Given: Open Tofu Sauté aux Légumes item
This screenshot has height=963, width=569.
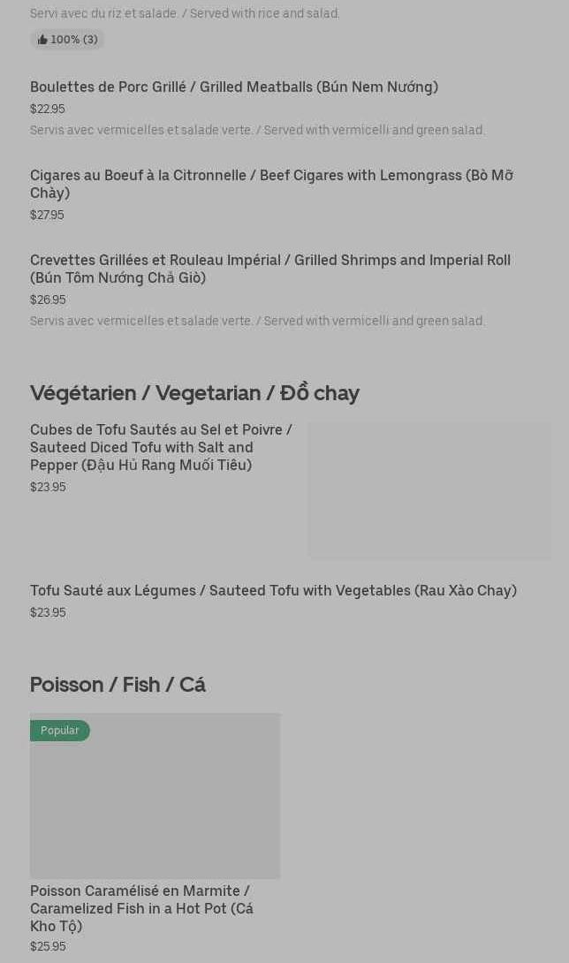Looking at the screenshot, I should point(273,590).
